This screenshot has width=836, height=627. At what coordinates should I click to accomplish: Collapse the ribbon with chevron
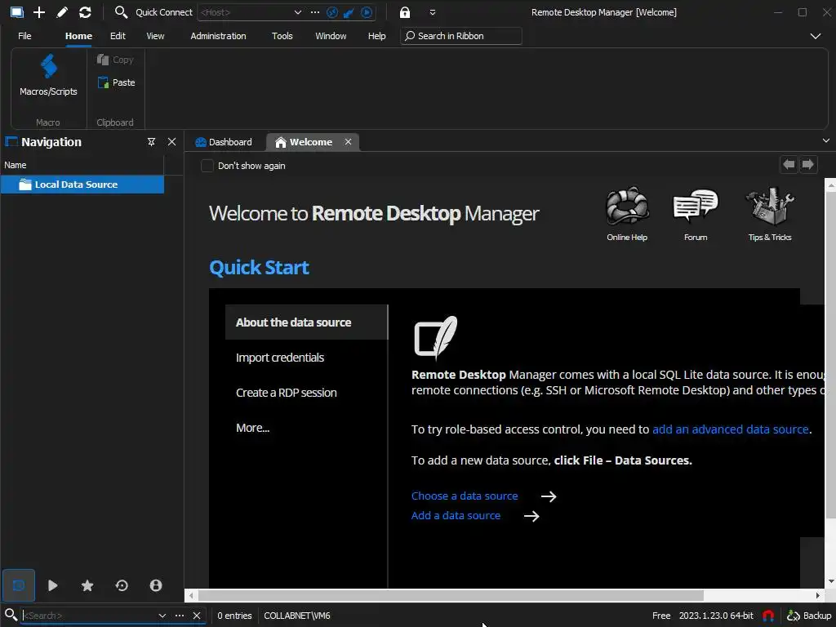coord(816,36)
